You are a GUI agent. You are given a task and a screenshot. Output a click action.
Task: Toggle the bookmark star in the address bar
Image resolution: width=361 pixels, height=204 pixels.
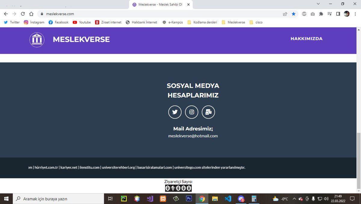[x=293, y=14]
